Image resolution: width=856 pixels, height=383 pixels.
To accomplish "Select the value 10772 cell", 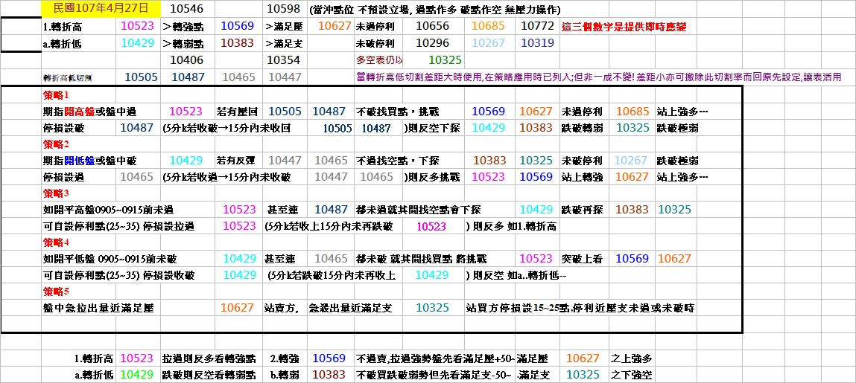I will (x=538, y=26).
